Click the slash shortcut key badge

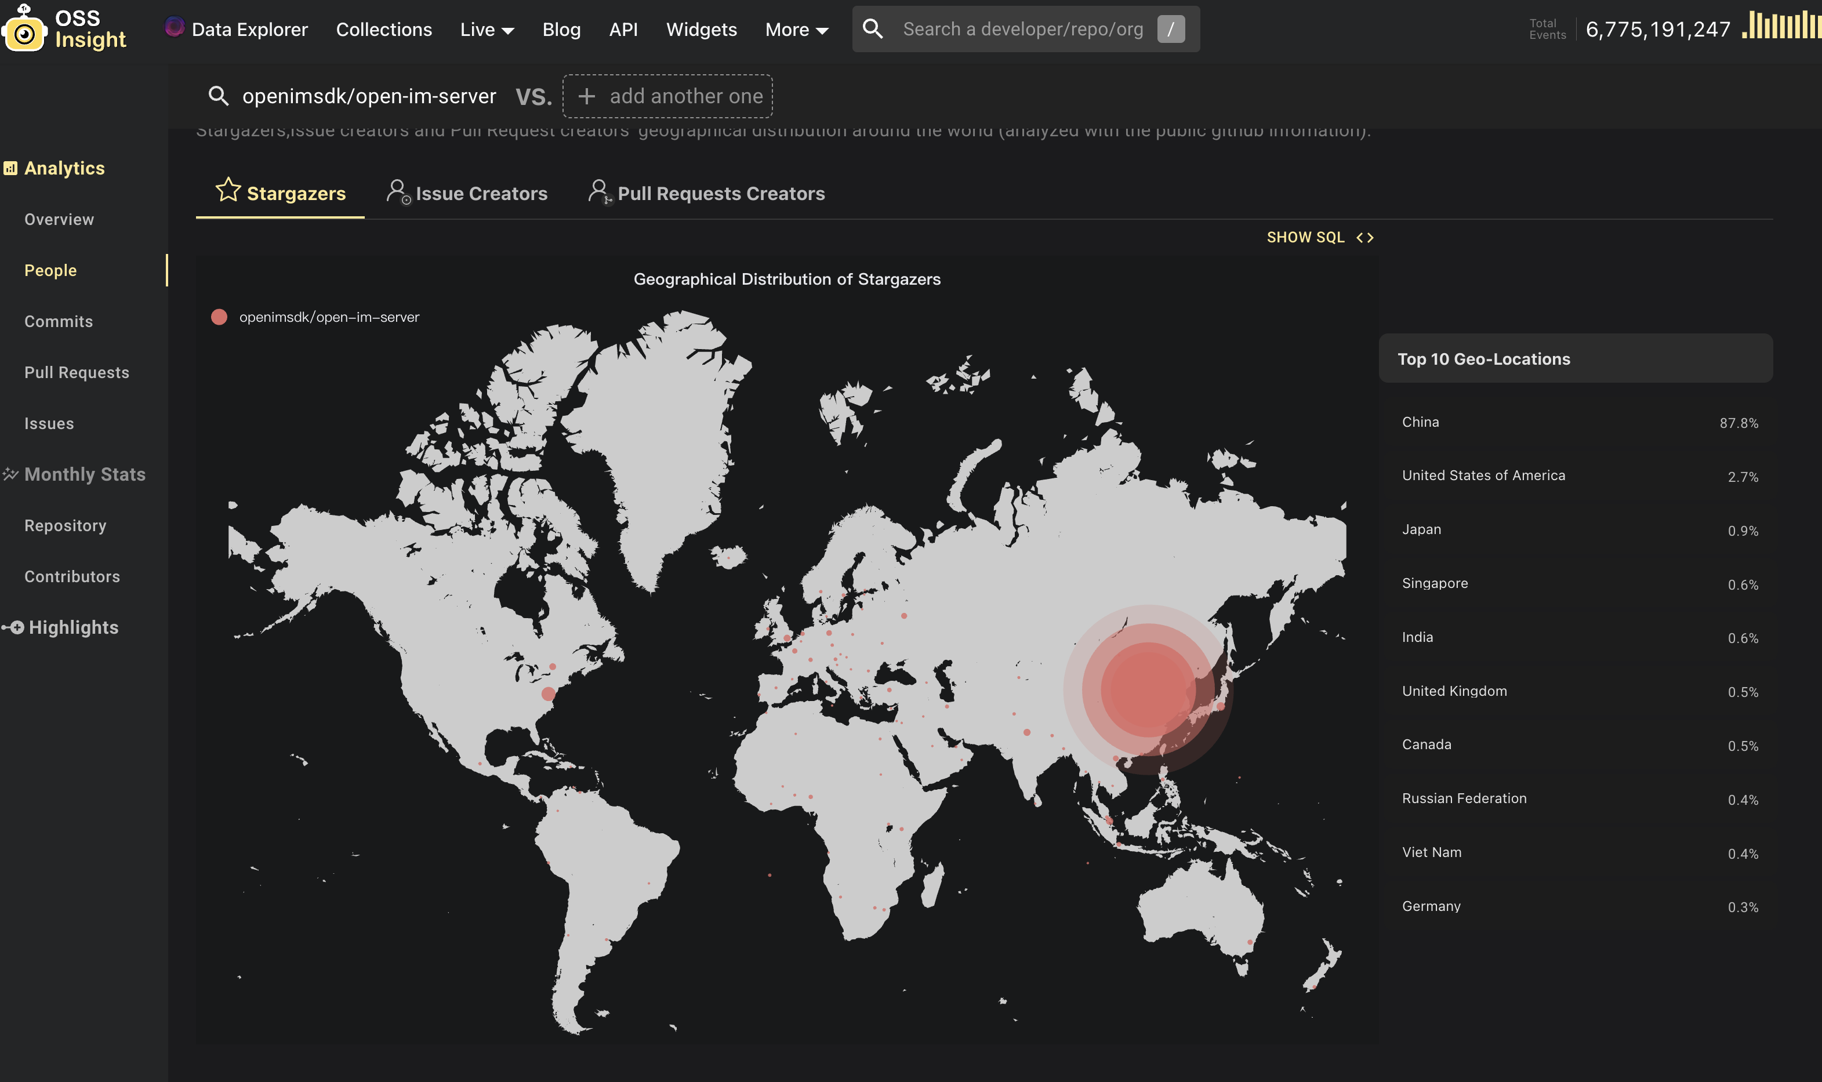tap(1170, 29)
